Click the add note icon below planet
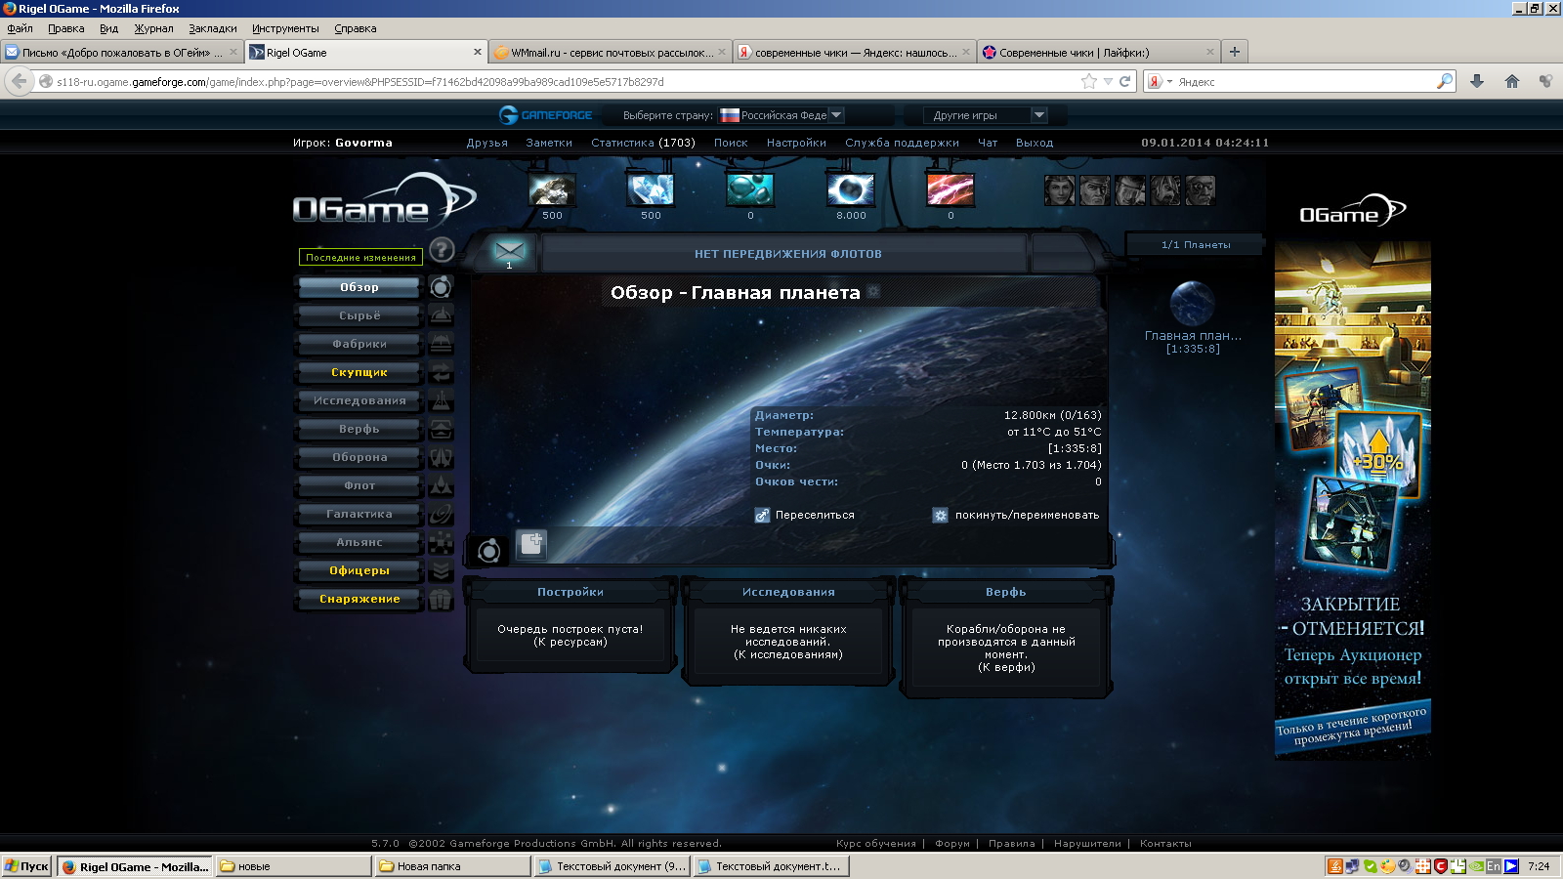This screenshot has height=879, width=1563. click(x=531, y=544)
